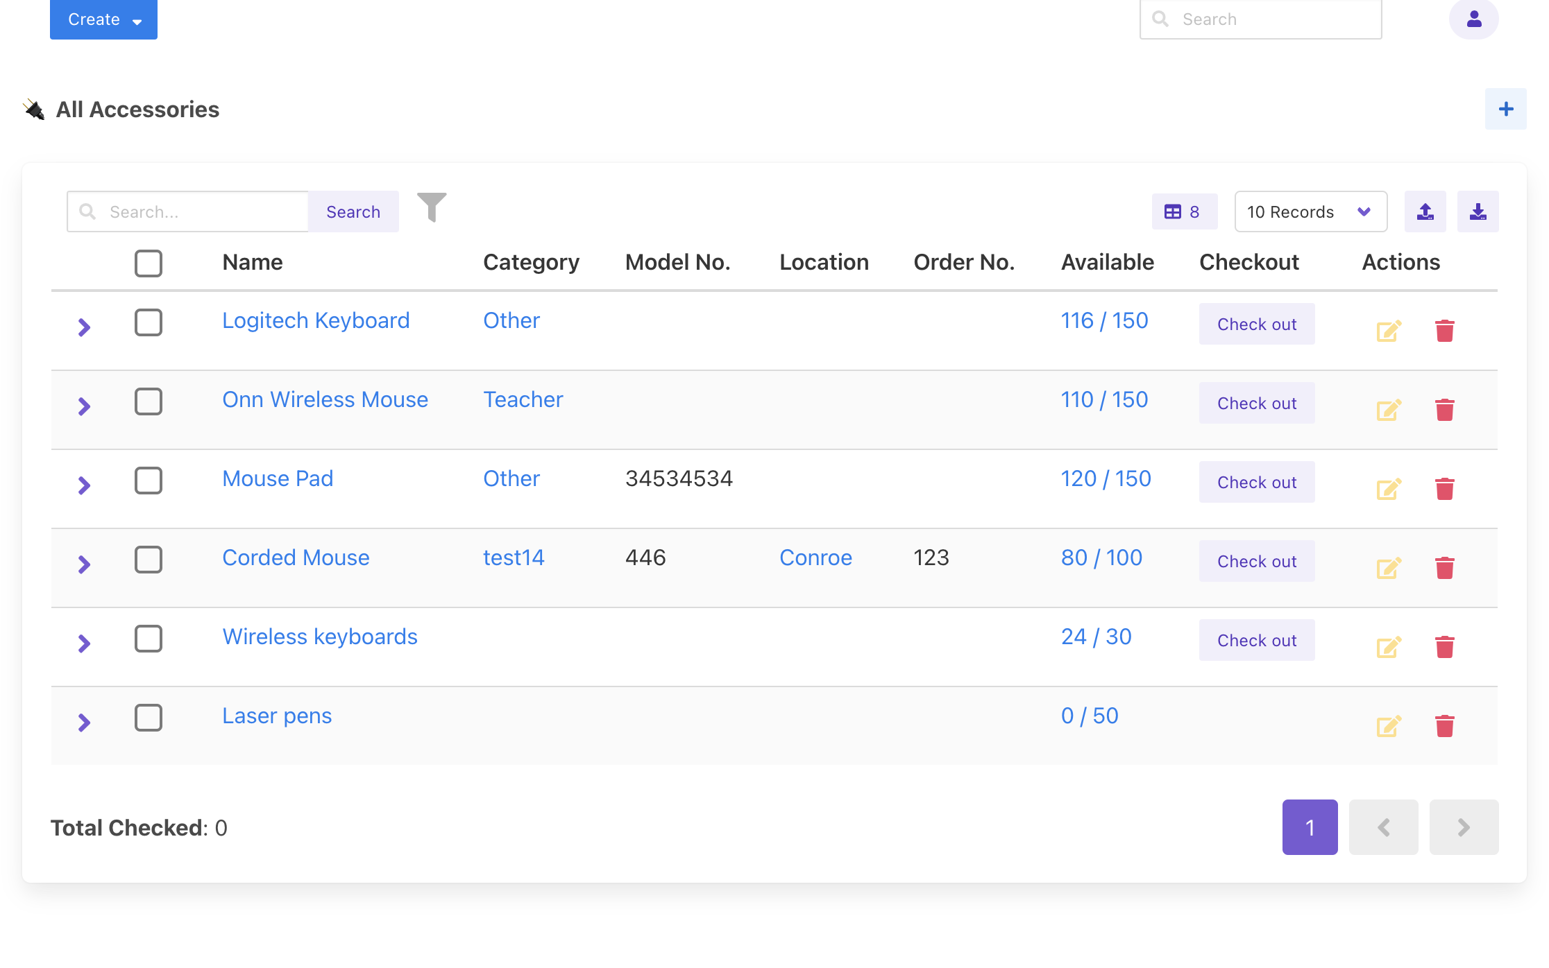Open the 10 Records dropdown
Viewport: 1549px width, 968px height.
tap(1310, 211)
